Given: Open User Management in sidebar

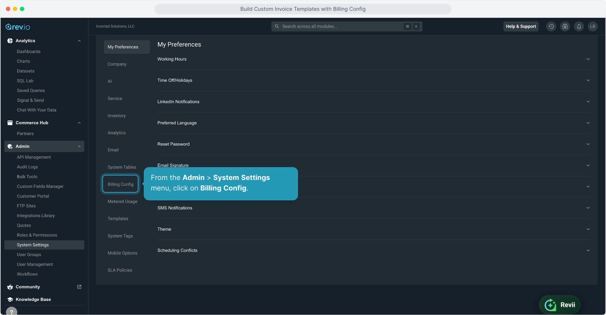Looking at the screenshot, I should [35, 265].
